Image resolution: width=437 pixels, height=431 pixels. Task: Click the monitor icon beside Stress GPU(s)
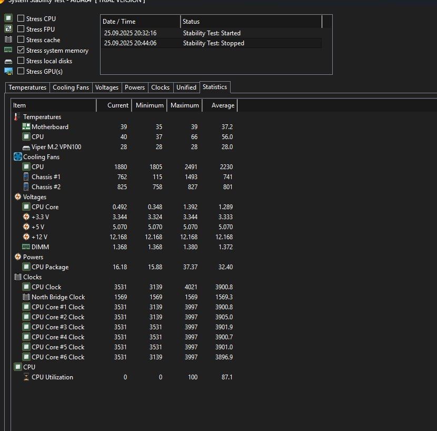(x=8, y=72)
